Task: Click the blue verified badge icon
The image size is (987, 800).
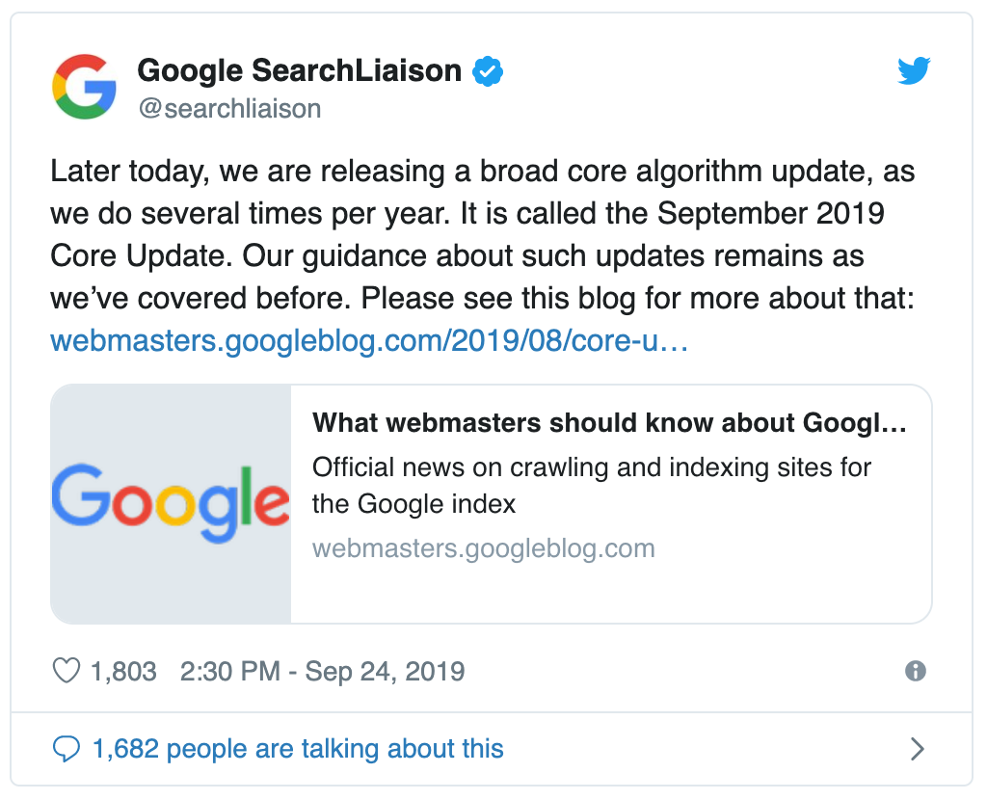Action: click(488, 70)
